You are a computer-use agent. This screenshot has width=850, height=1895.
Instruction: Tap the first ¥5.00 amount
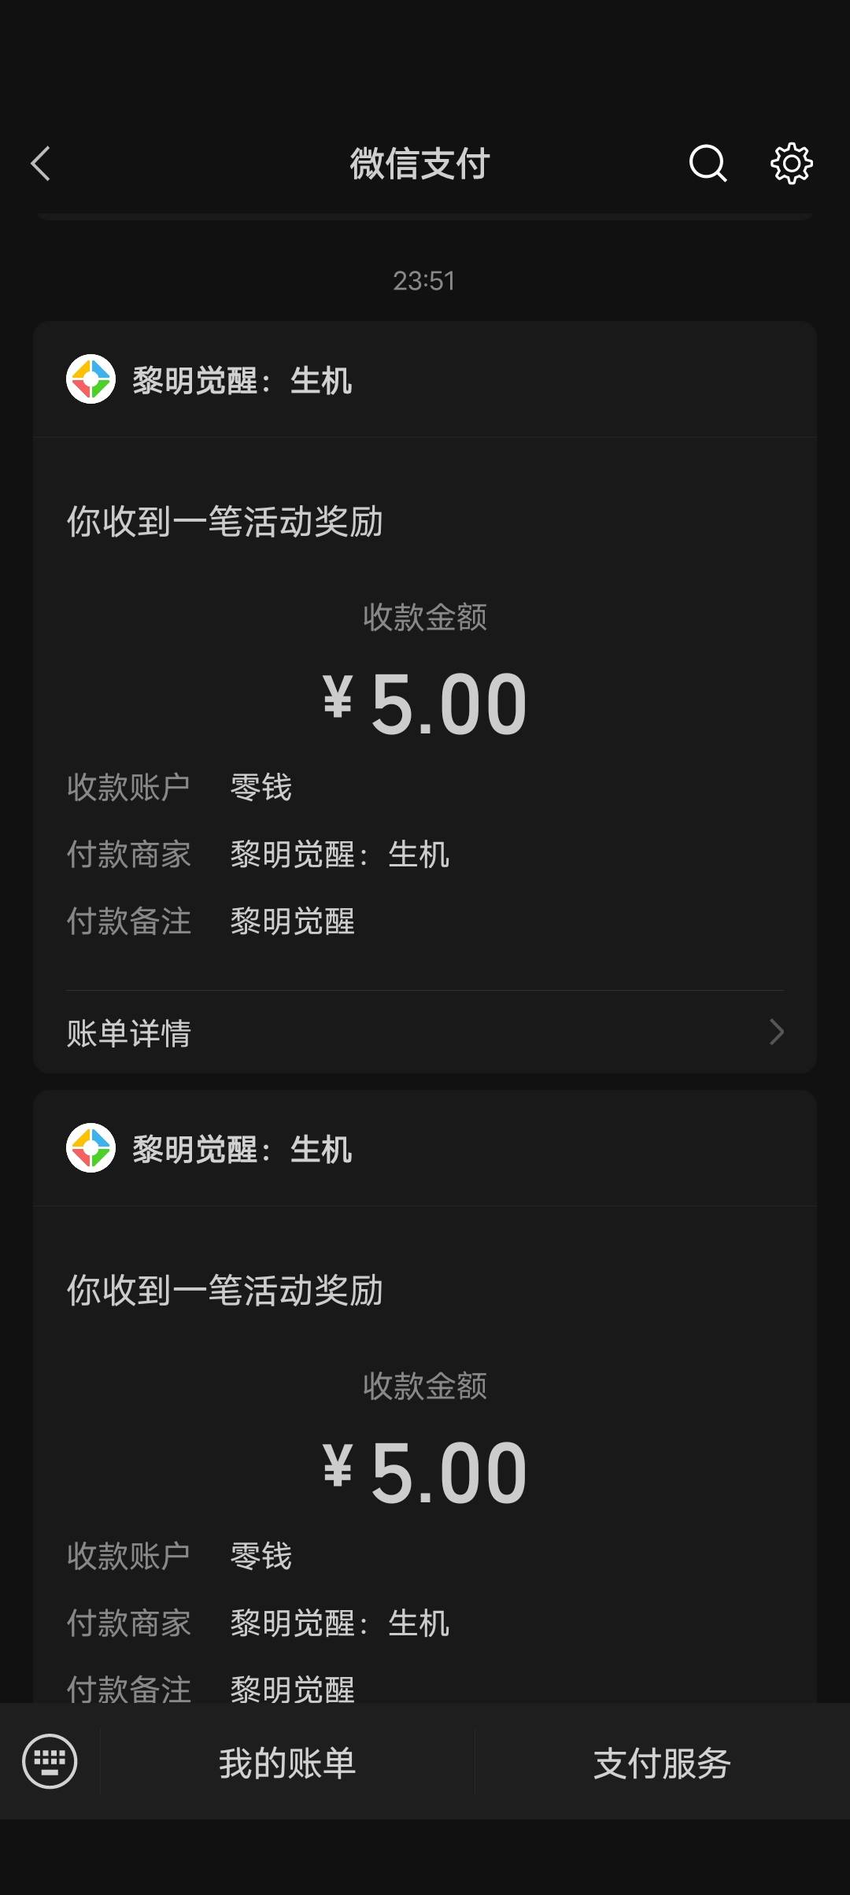pos(425,704)
